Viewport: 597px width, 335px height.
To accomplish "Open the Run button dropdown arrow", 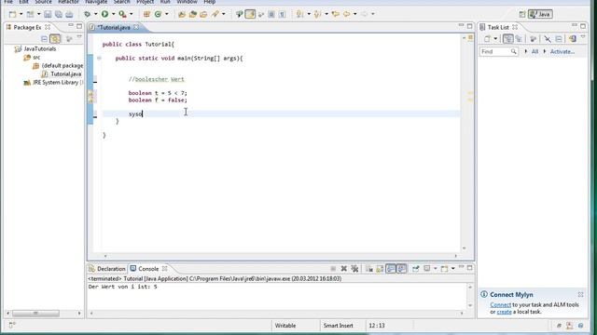I will click(x=113, y=15).
